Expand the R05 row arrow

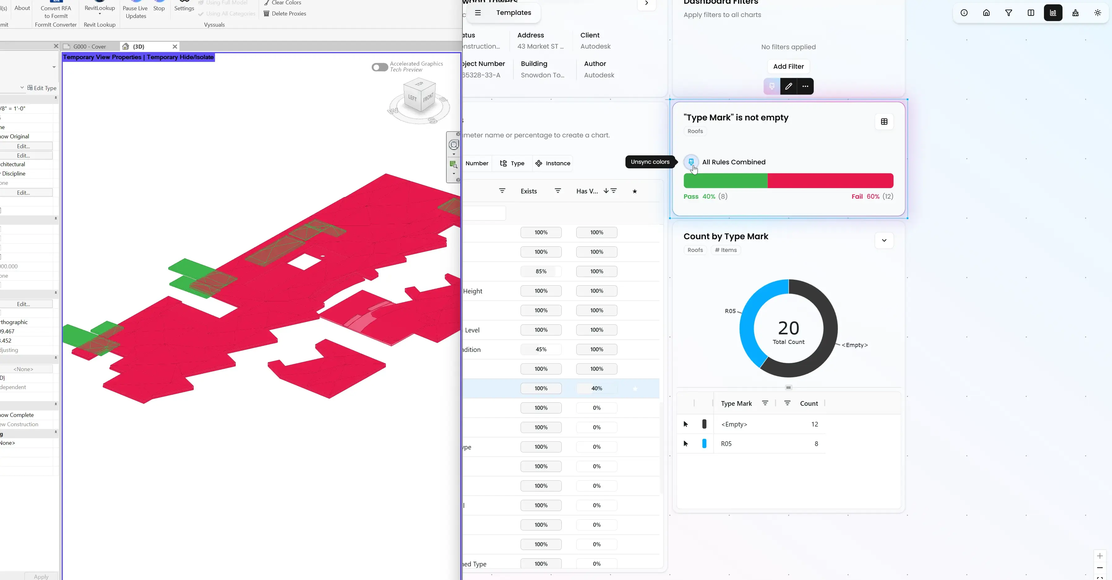(x=685, y=444)
